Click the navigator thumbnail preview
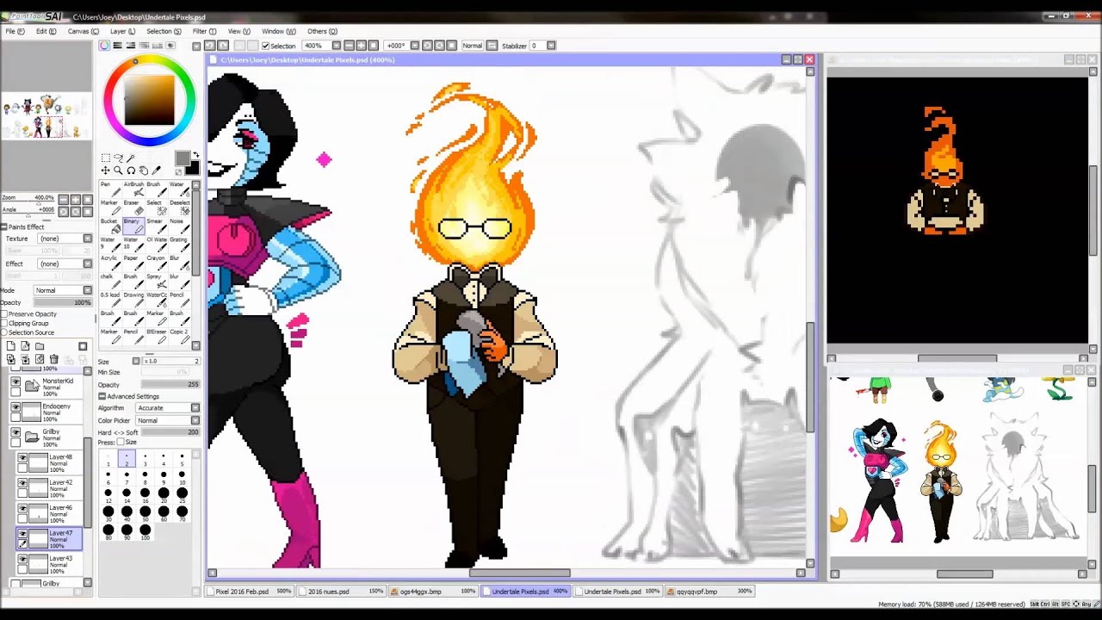This screenshot has width=1102, height=620. [x=46, y=118]
